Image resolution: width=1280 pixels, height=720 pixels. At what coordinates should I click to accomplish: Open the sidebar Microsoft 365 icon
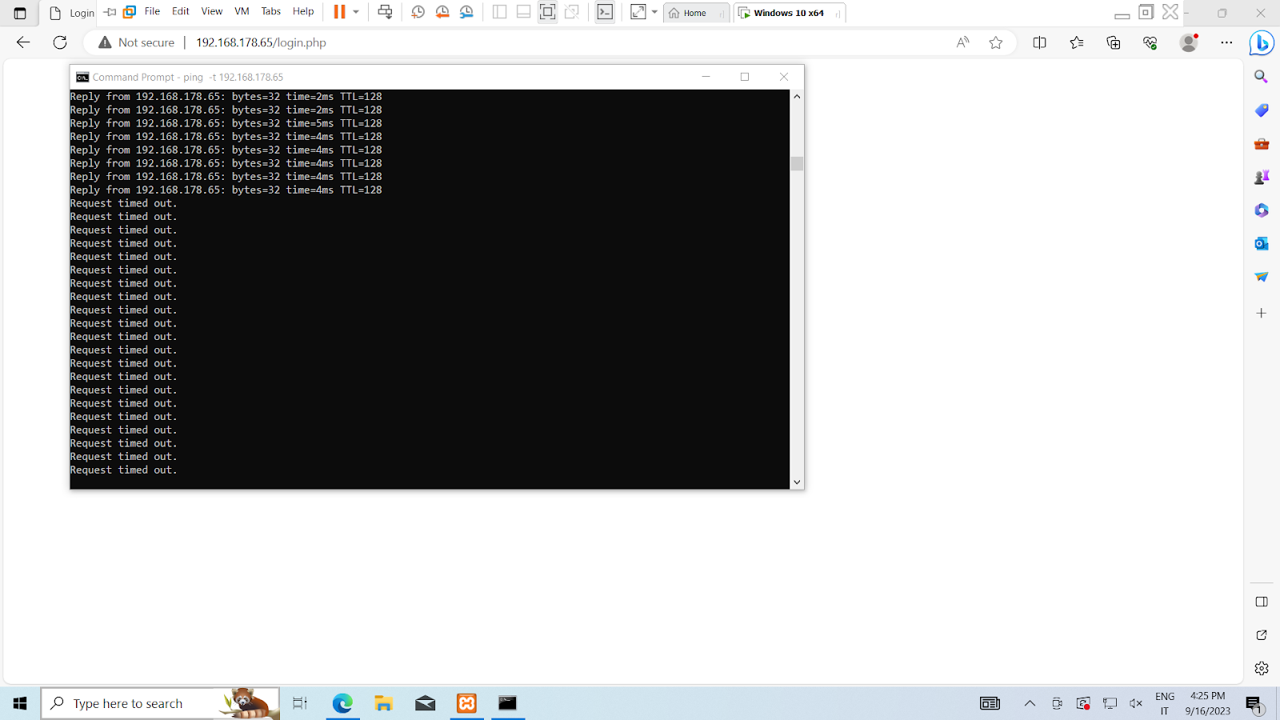pyautogui.click(x=1262, y=210)
